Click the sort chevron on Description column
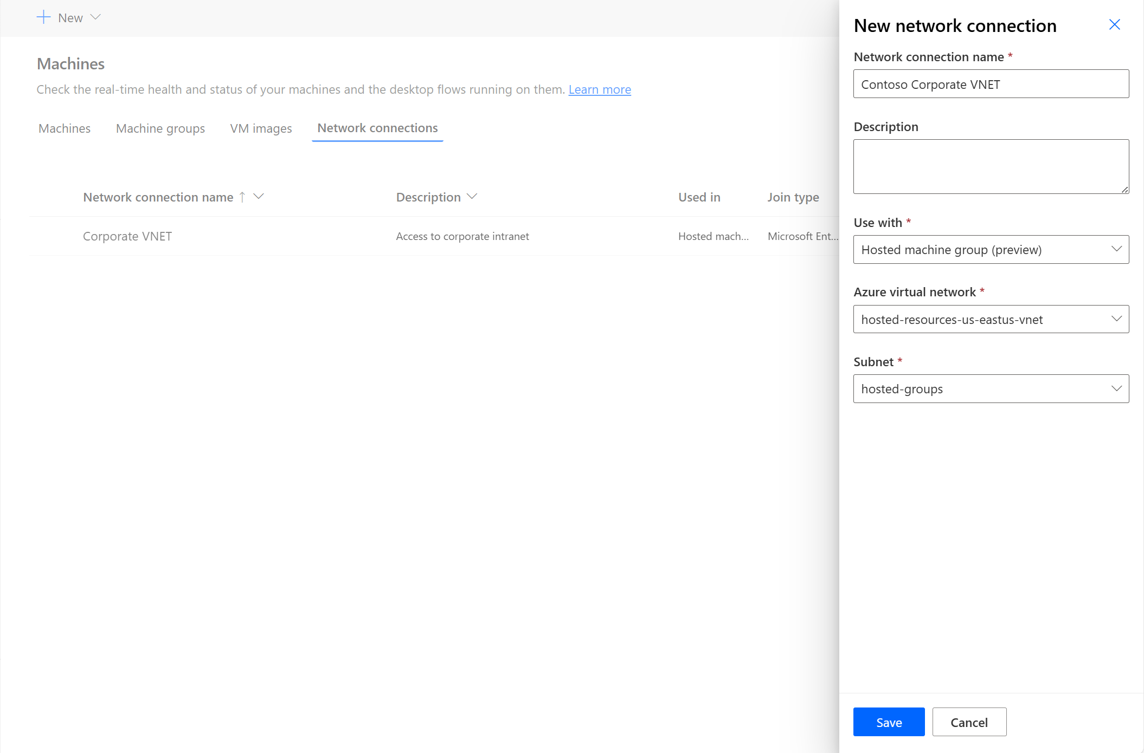 [x=473, y=196]
